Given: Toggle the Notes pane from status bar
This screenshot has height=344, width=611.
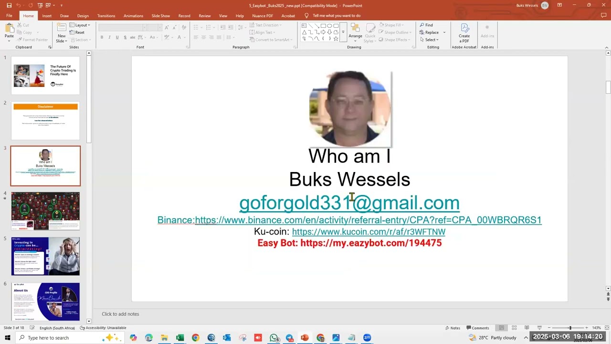Looking at the screenshot, I should [x=453, y=328].
